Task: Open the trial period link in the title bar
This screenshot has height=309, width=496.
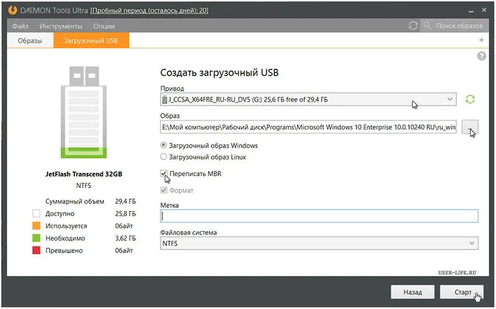Action: [149, 11]
